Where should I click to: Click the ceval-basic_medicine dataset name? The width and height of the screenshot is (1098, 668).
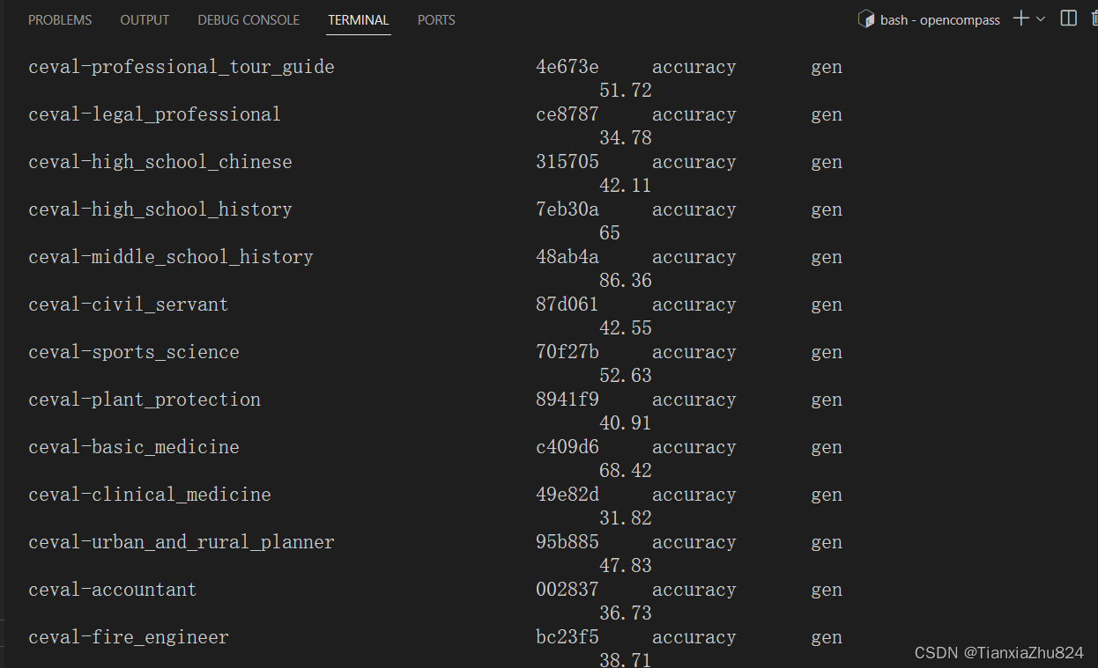pos(133,446)
